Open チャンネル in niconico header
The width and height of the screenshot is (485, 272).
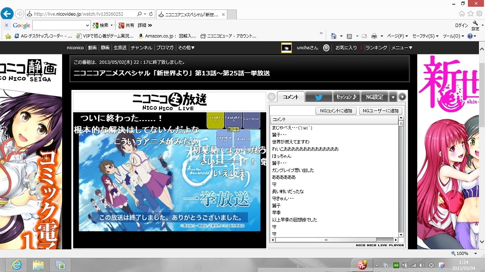(141, 48)
